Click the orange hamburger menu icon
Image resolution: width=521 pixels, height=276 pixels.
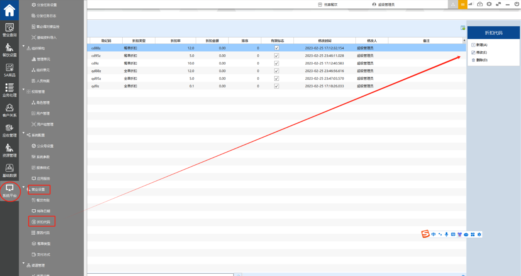coord(463,5)
